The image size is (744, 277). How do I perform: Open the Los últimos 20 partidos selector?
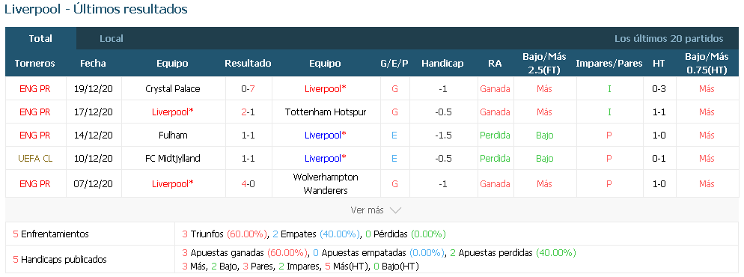(x=668, y=38)
